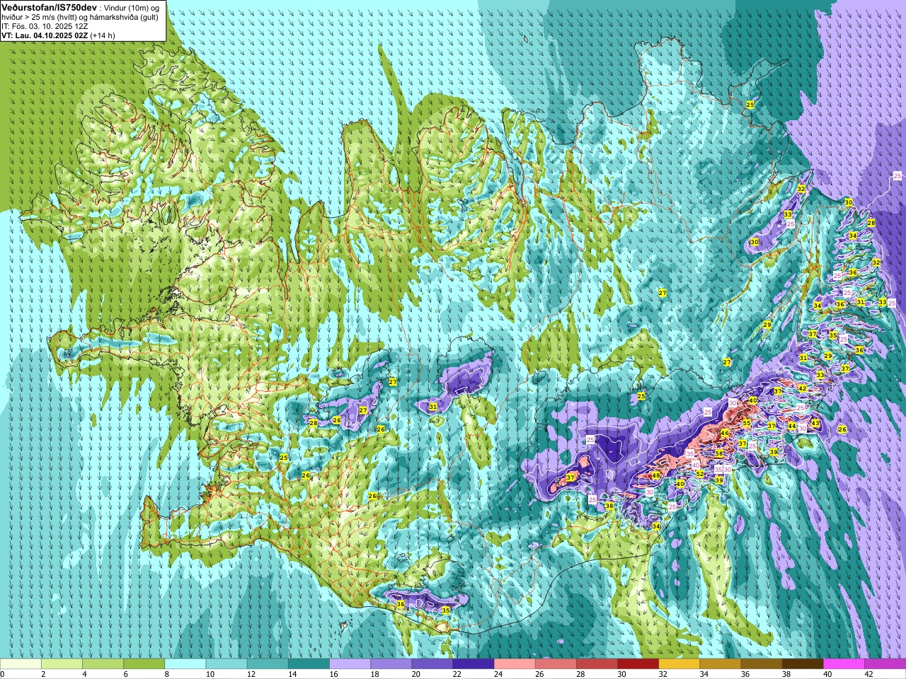Pick the 4–6 green legend swatch
Viewport: 906px width, 679px height.
point(103,664)
